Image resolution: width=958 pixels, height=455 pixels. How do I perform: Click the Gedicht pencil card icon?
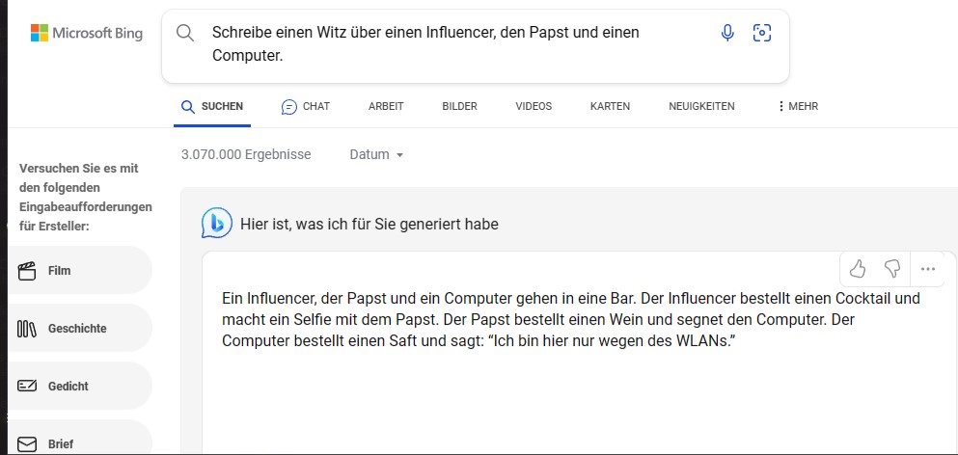27,386
